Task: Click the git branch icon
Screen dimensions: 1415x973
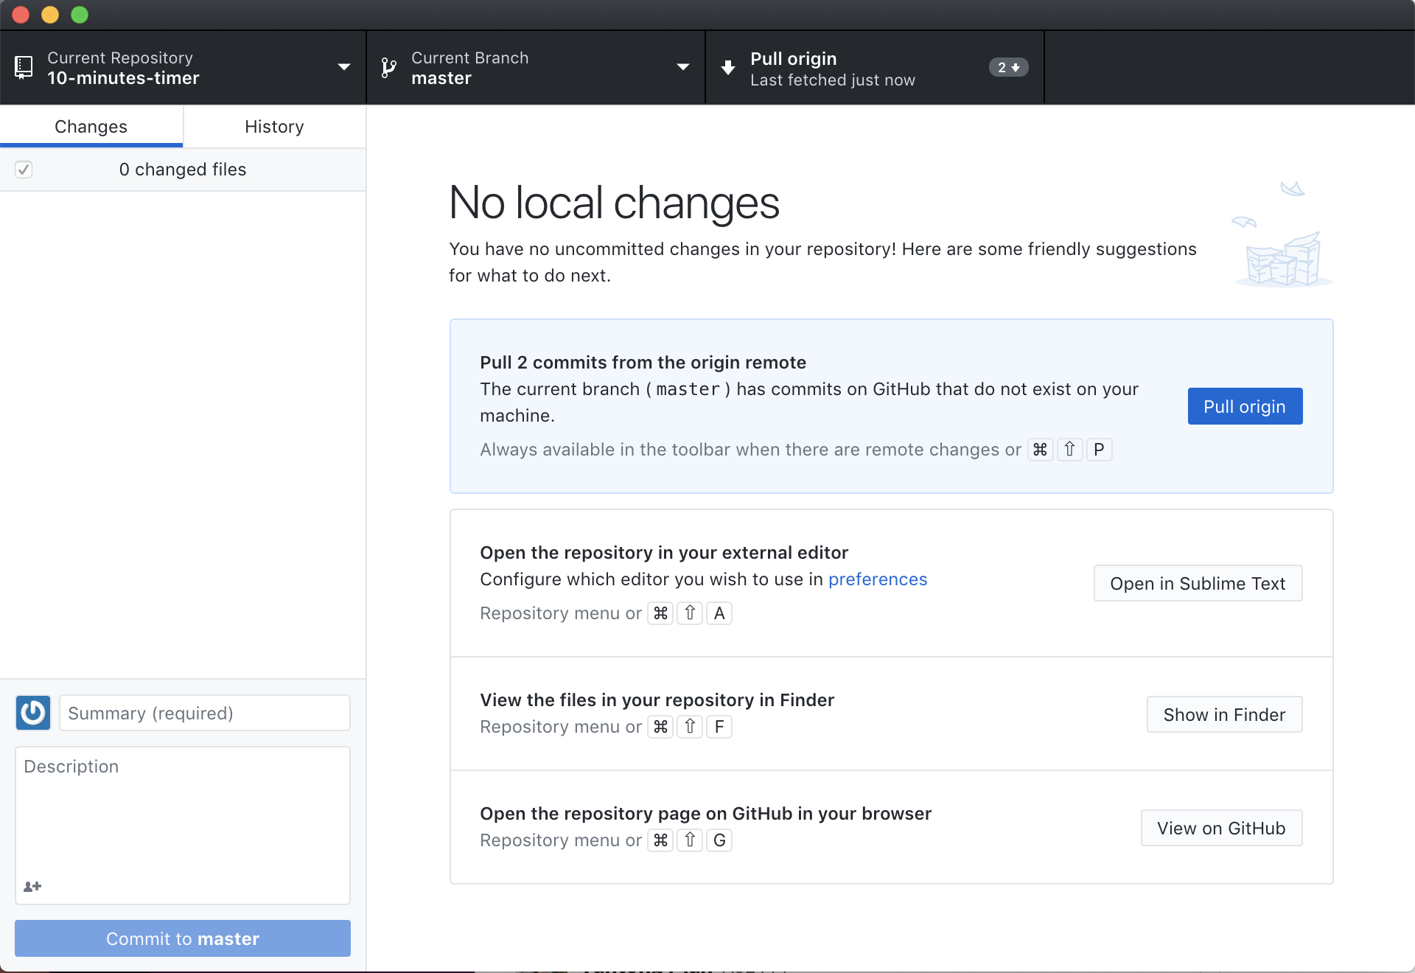Action: click(388, 68)
